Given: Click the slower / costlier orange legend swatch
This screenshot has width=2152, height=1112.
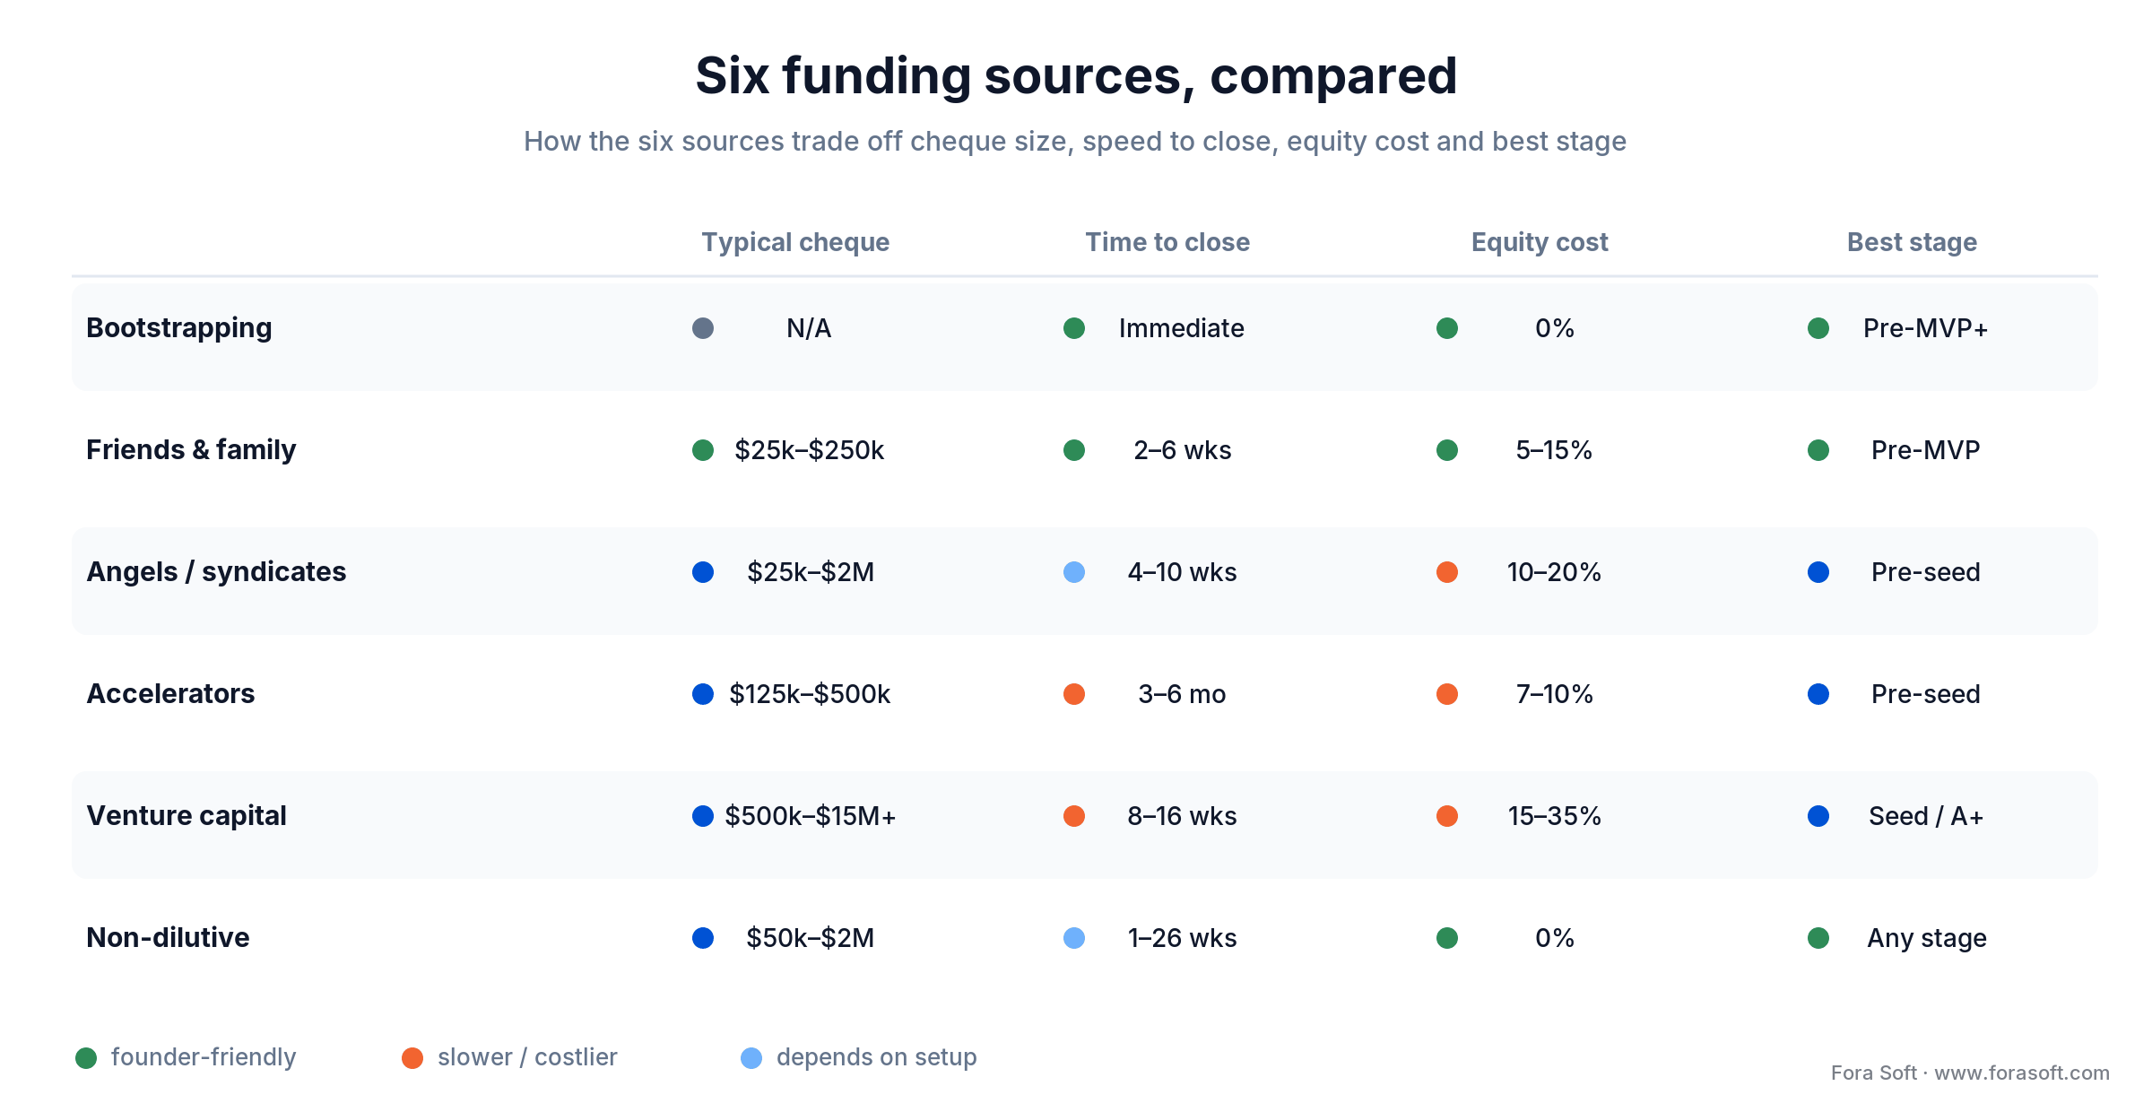Looking at the screenshot, I should pos(412,1058).
